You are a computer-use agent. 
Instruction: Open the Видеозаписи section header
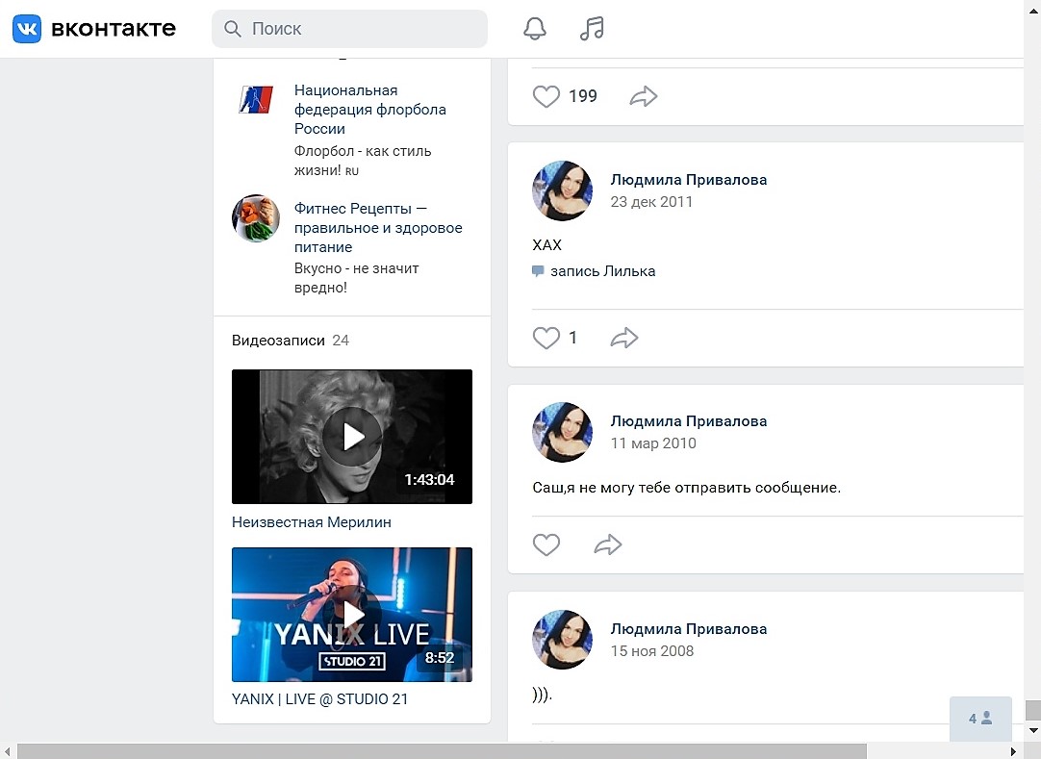(278, 341)
